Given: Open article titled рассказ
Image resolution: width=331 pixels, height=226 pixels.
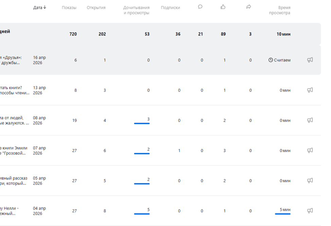Looking at the screenshot, I should (14, 181).
